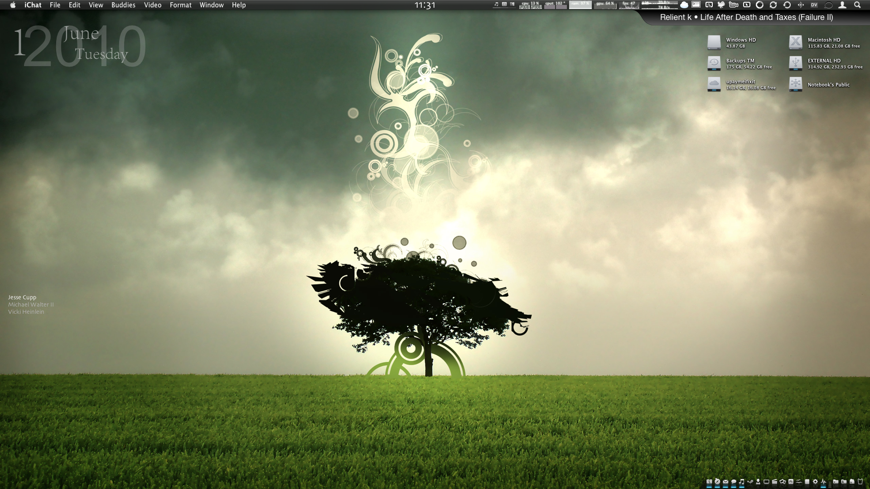Open System Preferences gear in dock
Screen dimensions: 870x489
click(815, 482)
